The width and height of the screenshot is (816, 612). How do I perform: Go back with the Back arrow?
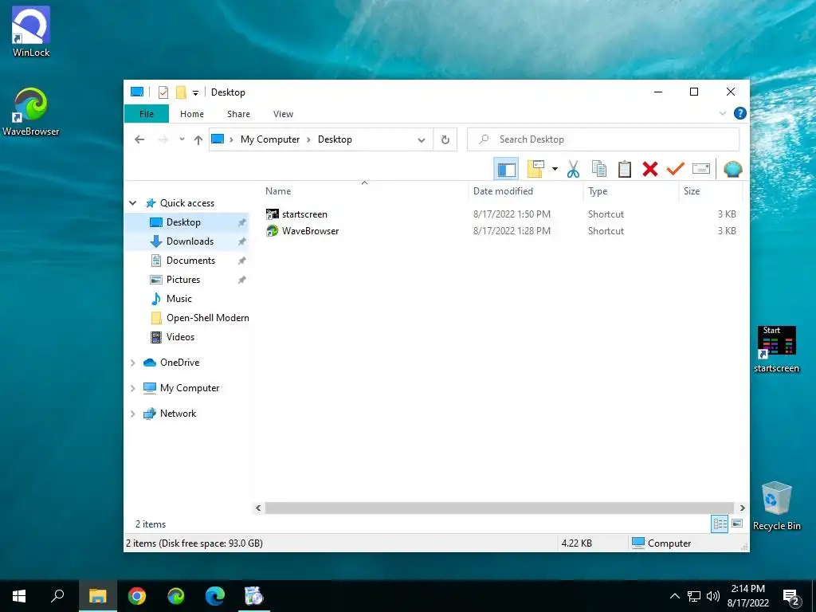pos(139,139)
